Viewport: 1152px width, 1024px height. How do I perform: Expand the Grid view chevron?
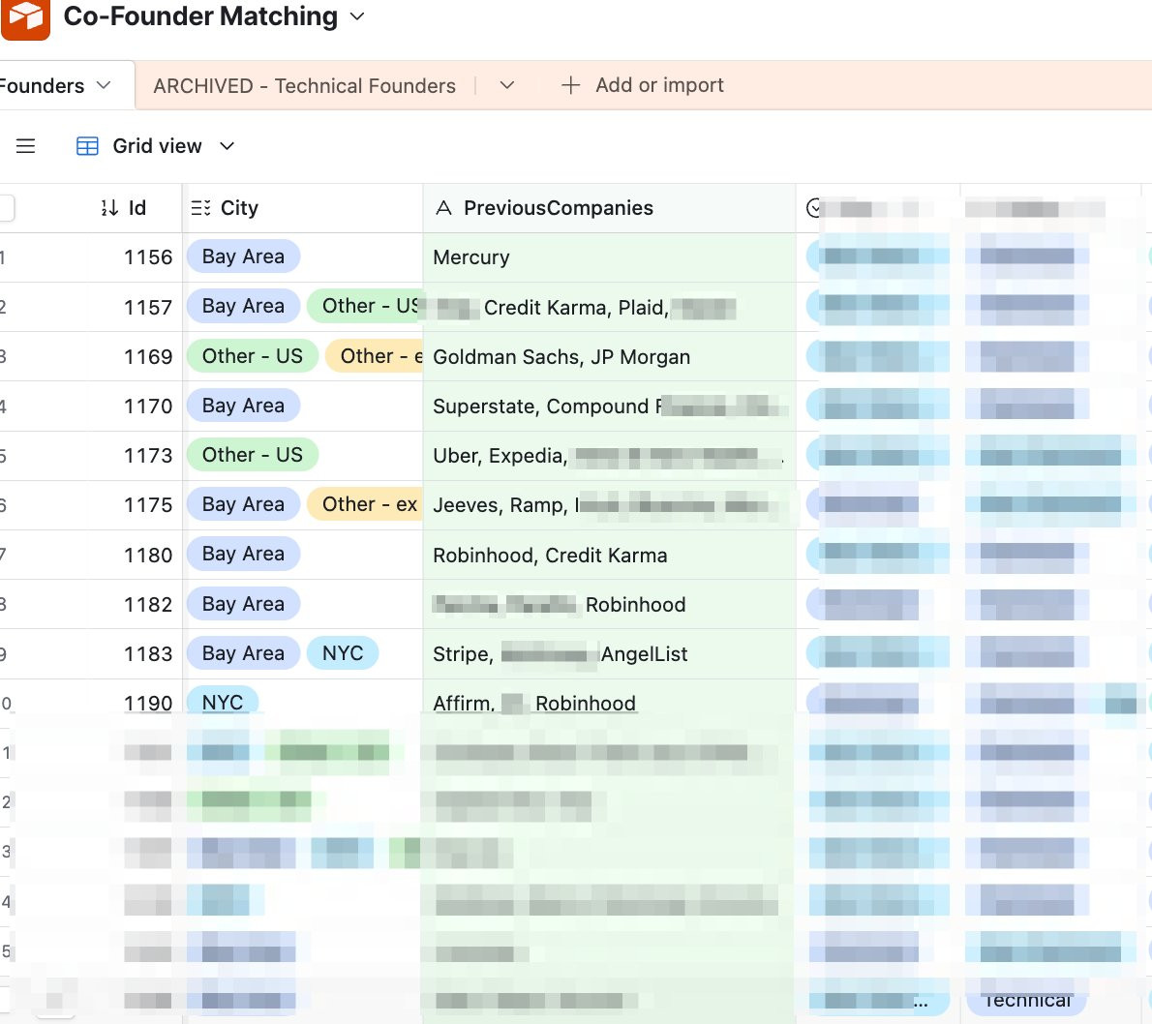(227, 146)
